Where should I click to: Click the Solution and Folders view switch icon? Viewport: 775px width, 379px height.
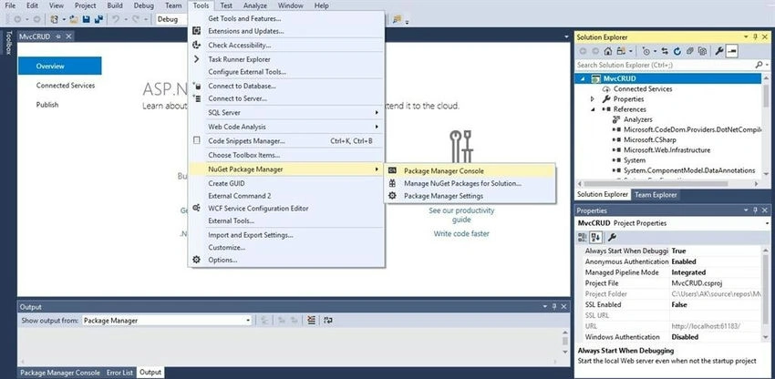point(620,51)
